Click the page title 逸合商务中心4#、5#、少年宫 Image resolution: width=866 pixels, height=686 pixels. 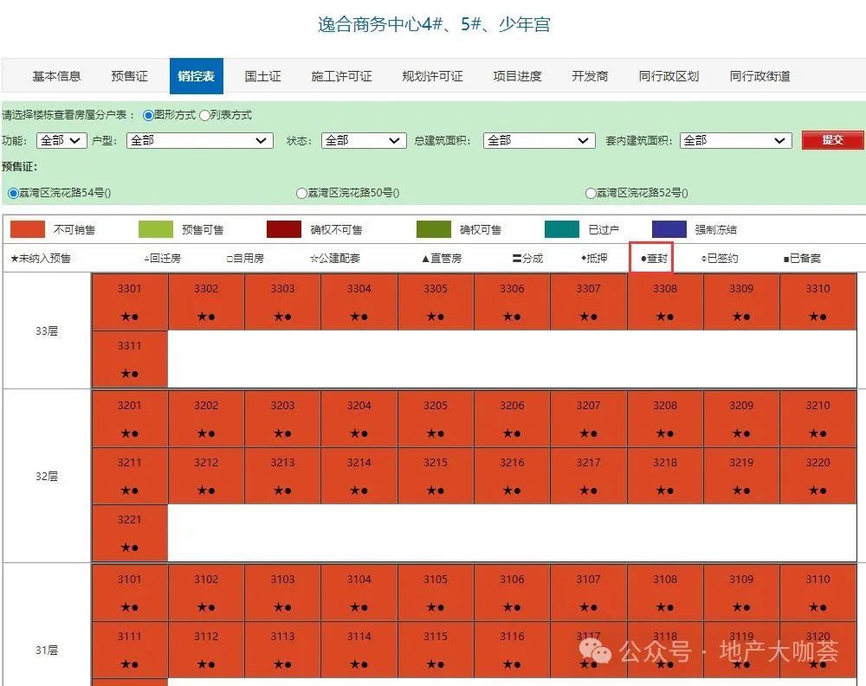point(434,24)
